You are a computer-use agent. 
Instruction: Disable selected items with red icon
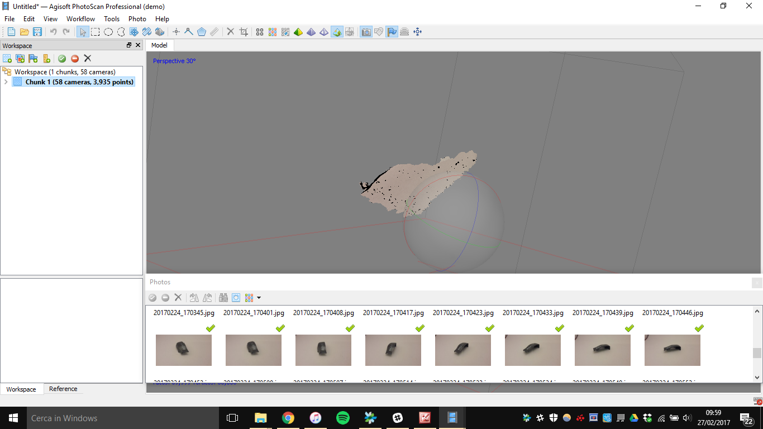[x=75, y=58]
